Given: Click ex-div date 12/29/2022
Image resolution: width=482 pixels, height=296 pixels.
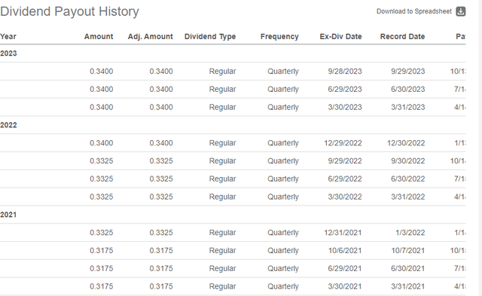Looking at the screenshot, I should click(x=343, y=143).
